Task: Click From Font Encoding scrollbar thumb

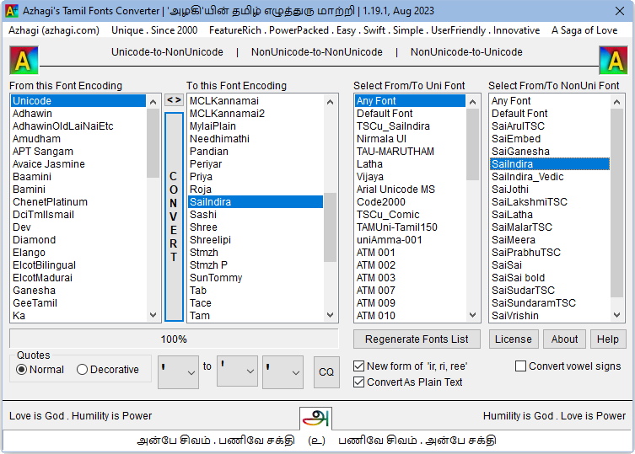Action: pos(153,143)
